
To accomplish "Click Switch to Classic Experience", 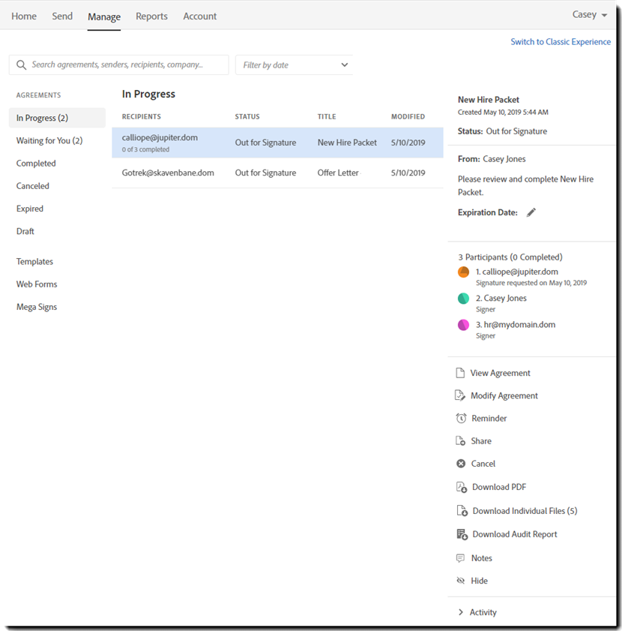I will pyautogui.click(x=561, y=41).
